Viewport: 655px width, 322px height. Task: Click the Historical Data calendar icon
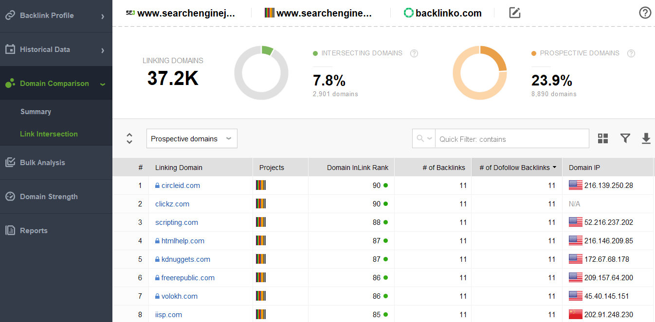10,50
